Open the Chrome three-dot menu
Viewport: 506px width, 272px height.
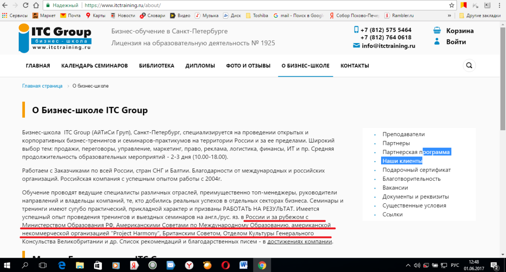[500, 6]
